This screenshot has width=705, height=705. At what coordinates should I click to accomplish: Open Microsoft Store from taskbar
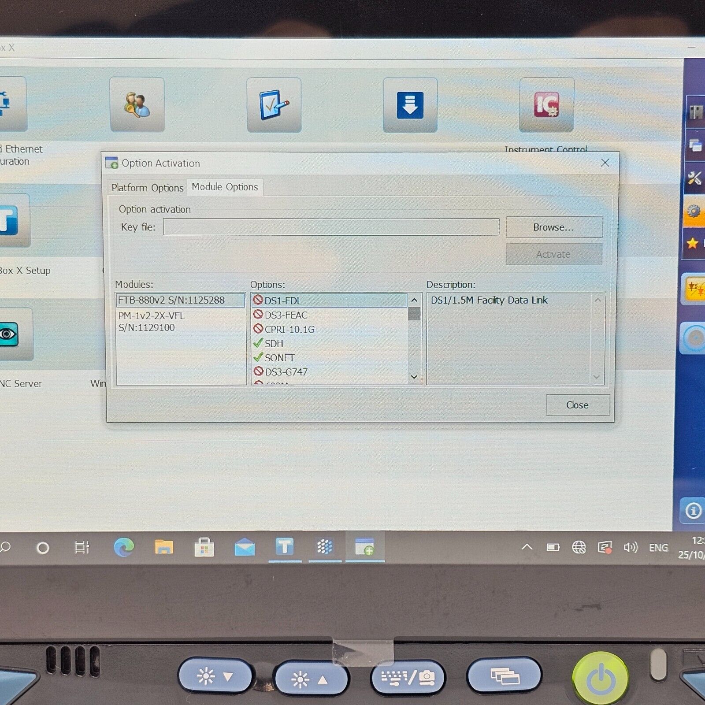point(204,548)
